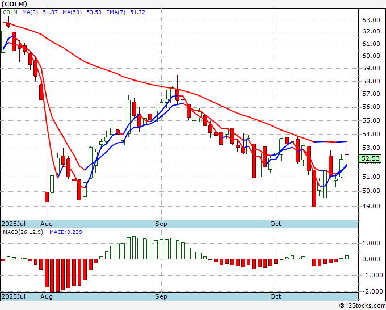Click the 53.00 price axis label
This screenshot has width=386, height=310.
click(371, 148)
